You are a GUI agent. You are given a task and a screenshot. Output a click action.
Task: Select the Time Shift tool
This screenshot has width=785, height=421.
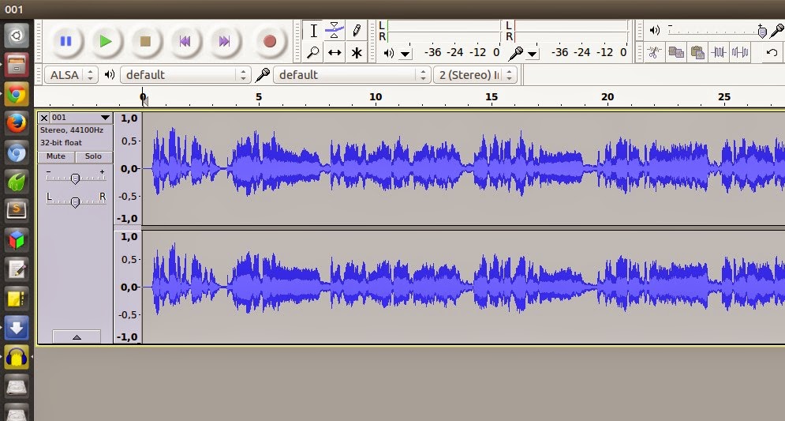click(x=335, y=52)
